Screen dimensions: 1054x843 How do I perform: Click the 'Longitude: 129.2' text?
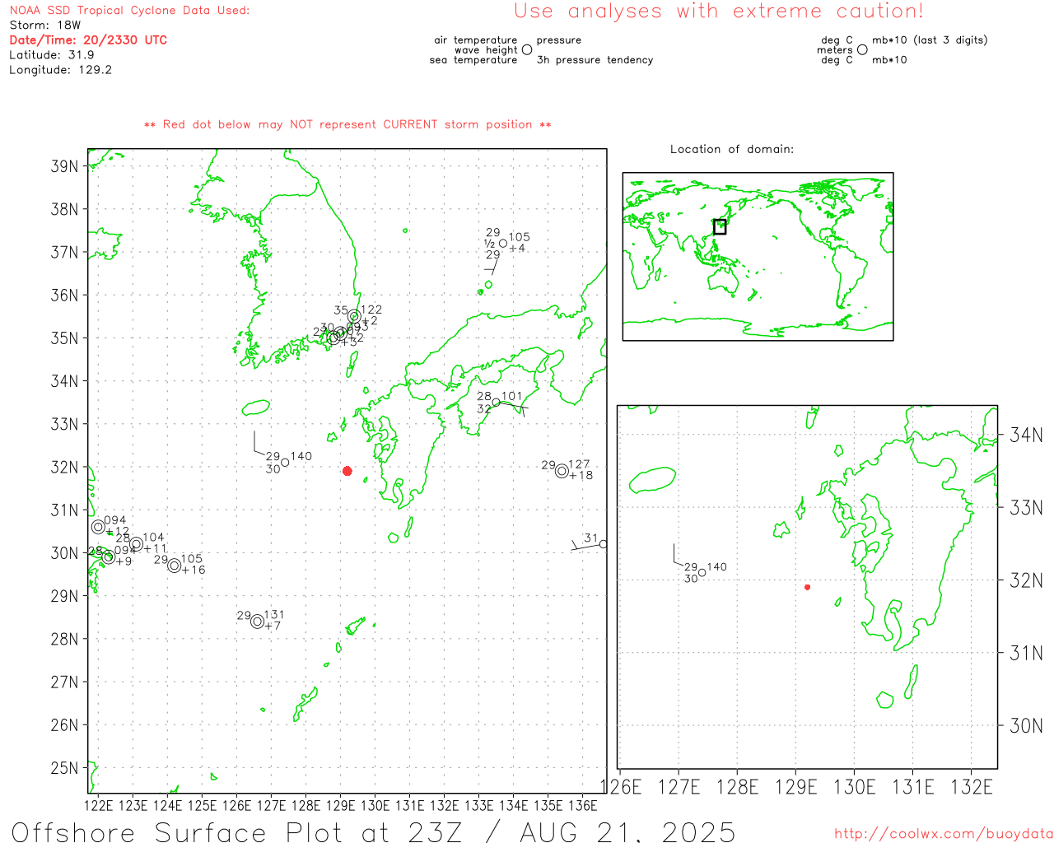60,70
